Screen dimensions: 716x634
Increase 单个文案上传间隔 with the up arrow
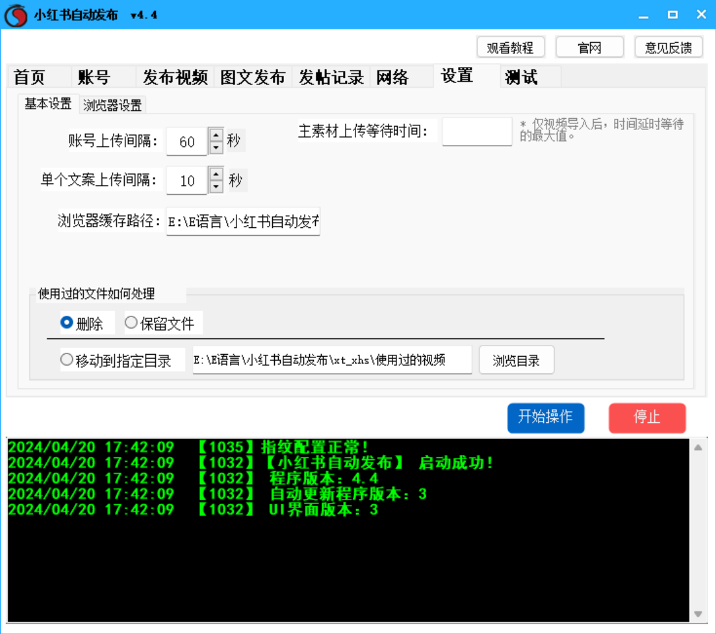216,174
